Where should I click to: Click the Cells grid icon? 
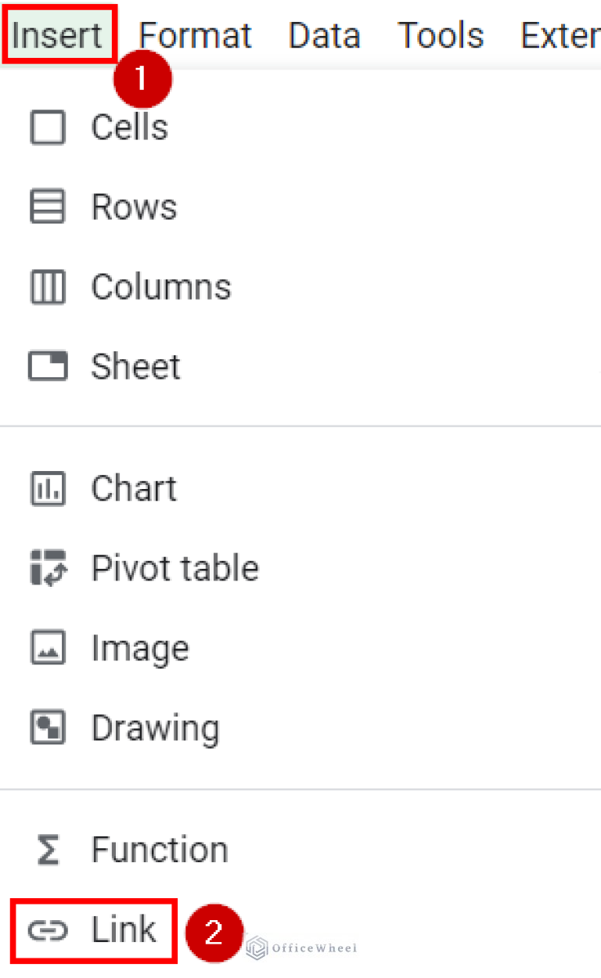pyautogui.click(x=47, y=128)
